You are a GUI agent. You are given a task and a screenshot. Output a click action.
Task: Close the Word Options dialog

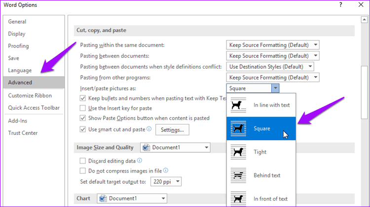[x=361, y=5]
